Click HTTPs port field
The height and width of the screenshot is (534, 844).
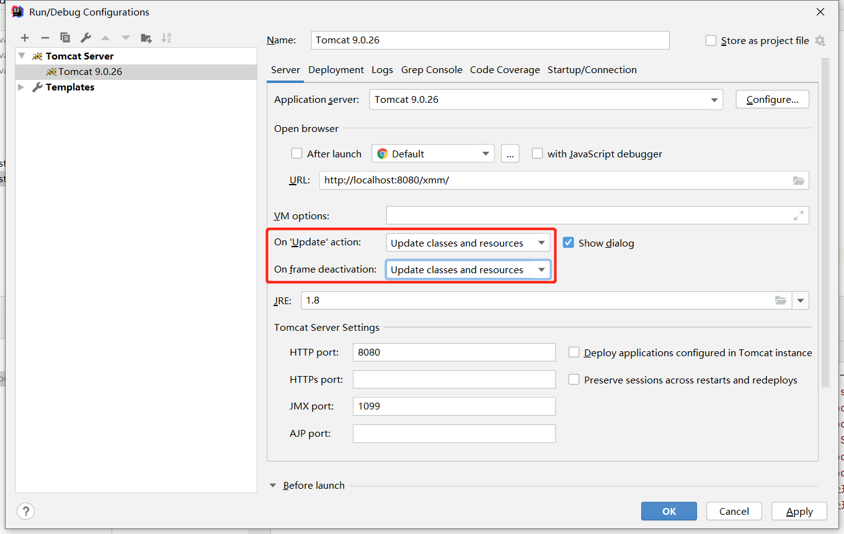pyautogui.click(x=454, y=379)
